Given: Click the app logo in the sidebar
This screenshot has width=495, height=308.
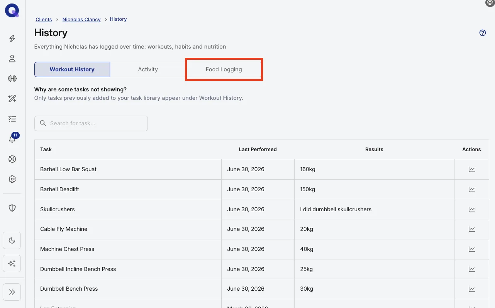Looking at the screenshot, I should (x=12, y=11).
